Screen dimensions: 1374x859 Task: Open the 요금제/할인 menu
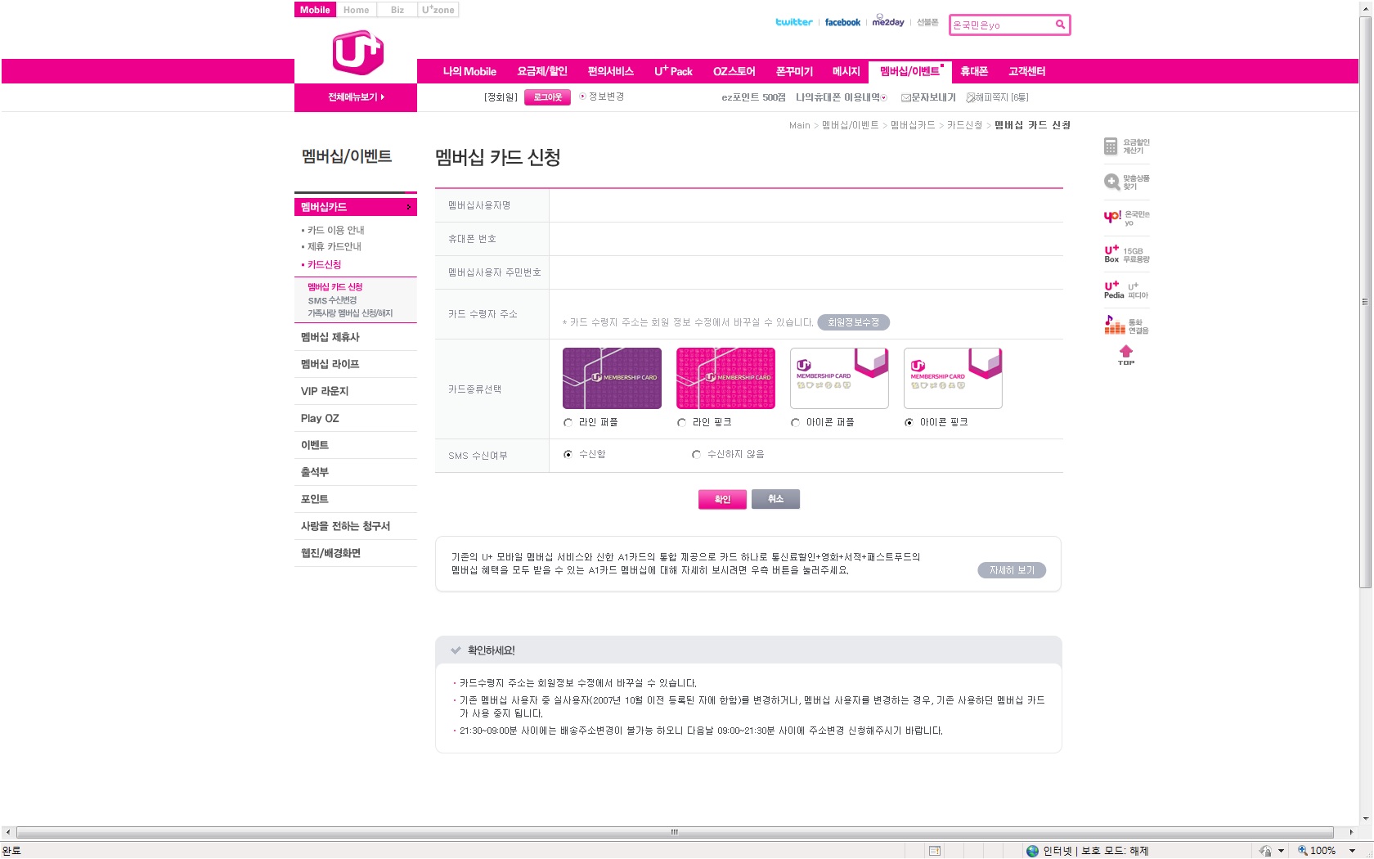coord(541,71)
